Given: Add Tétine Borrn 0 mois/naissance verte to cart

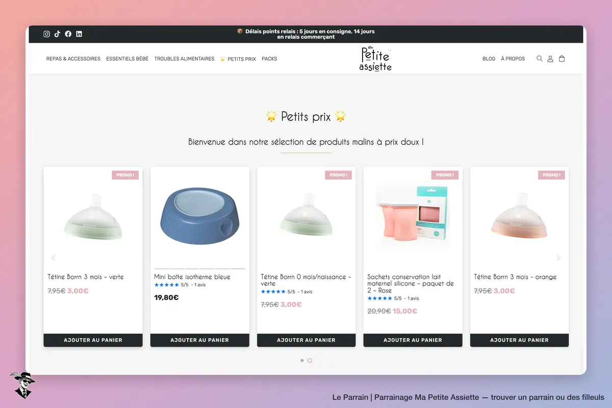Looking at the screenshot, I should click(306, 340).
